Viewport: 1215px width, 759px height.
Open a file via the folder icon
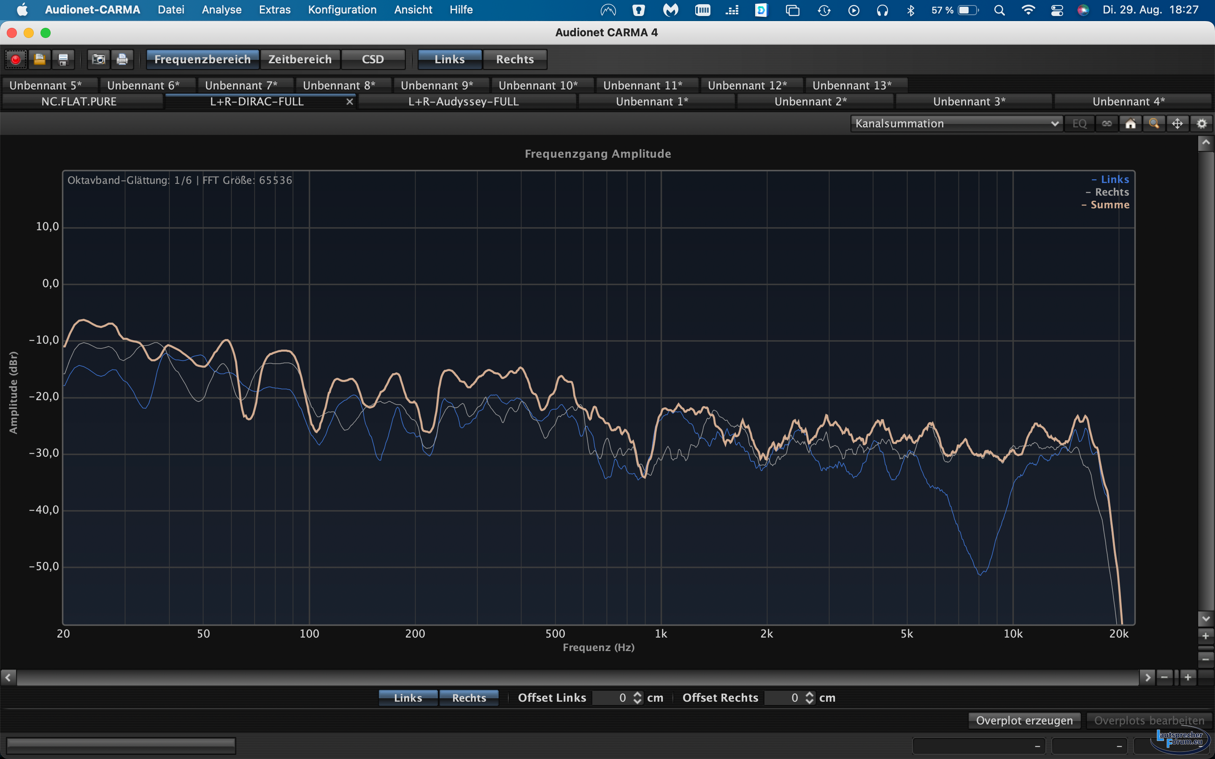tap(40, 59)
